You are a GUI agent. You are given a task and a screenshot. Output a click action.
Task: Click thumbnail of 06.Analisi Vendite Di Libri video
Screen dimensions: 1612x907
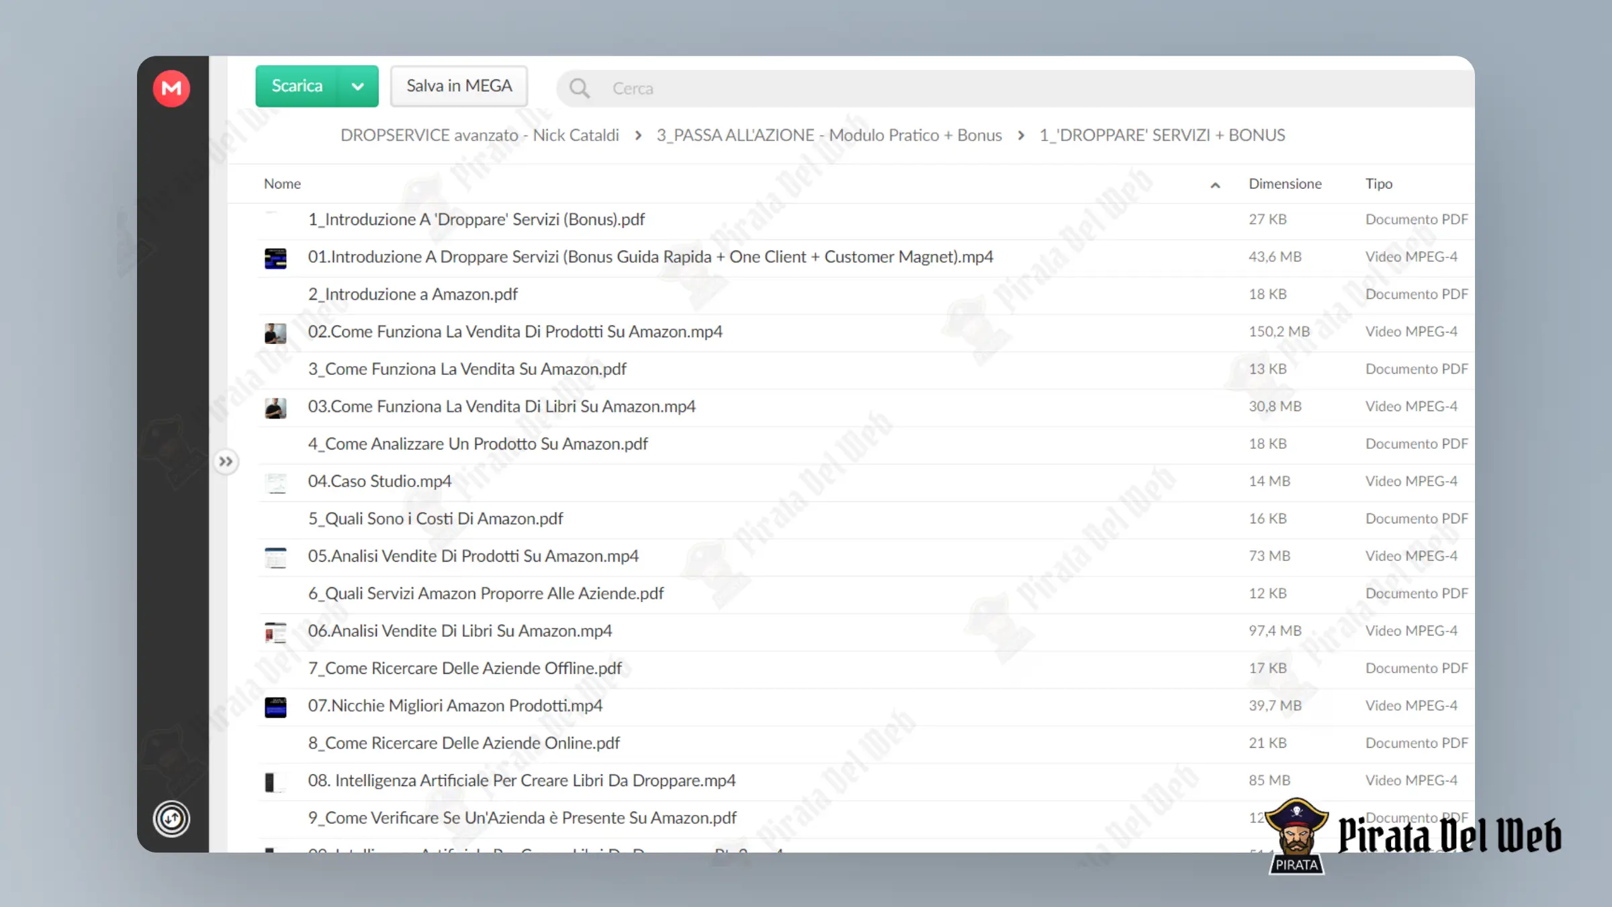(275, 632)
